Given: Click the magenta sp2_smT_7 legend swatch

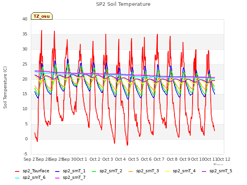Looking at the screenshot, I should tap(58, 178).
